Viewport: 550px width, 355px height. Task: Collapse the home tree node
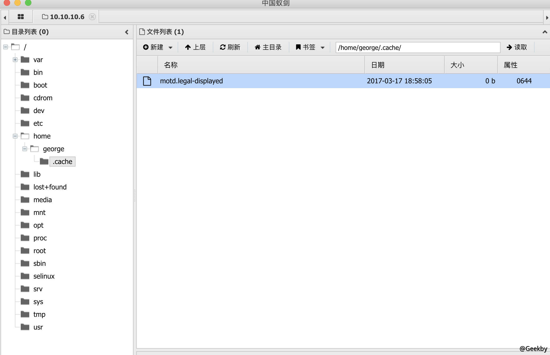[15, 136]
